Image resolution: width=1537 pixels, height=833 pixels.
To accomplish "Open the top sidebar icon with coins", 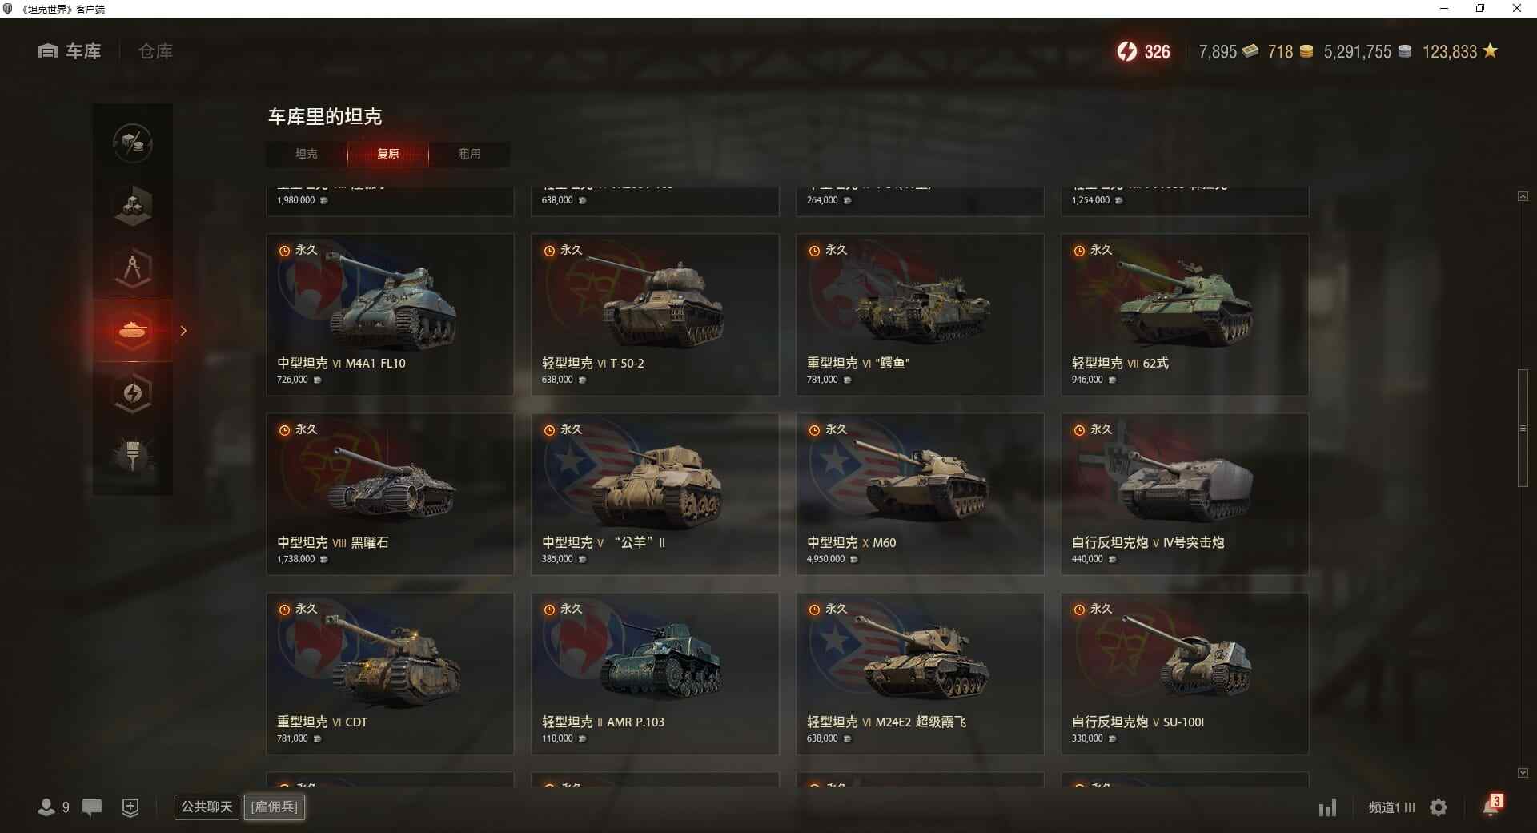I will [133, 143].
